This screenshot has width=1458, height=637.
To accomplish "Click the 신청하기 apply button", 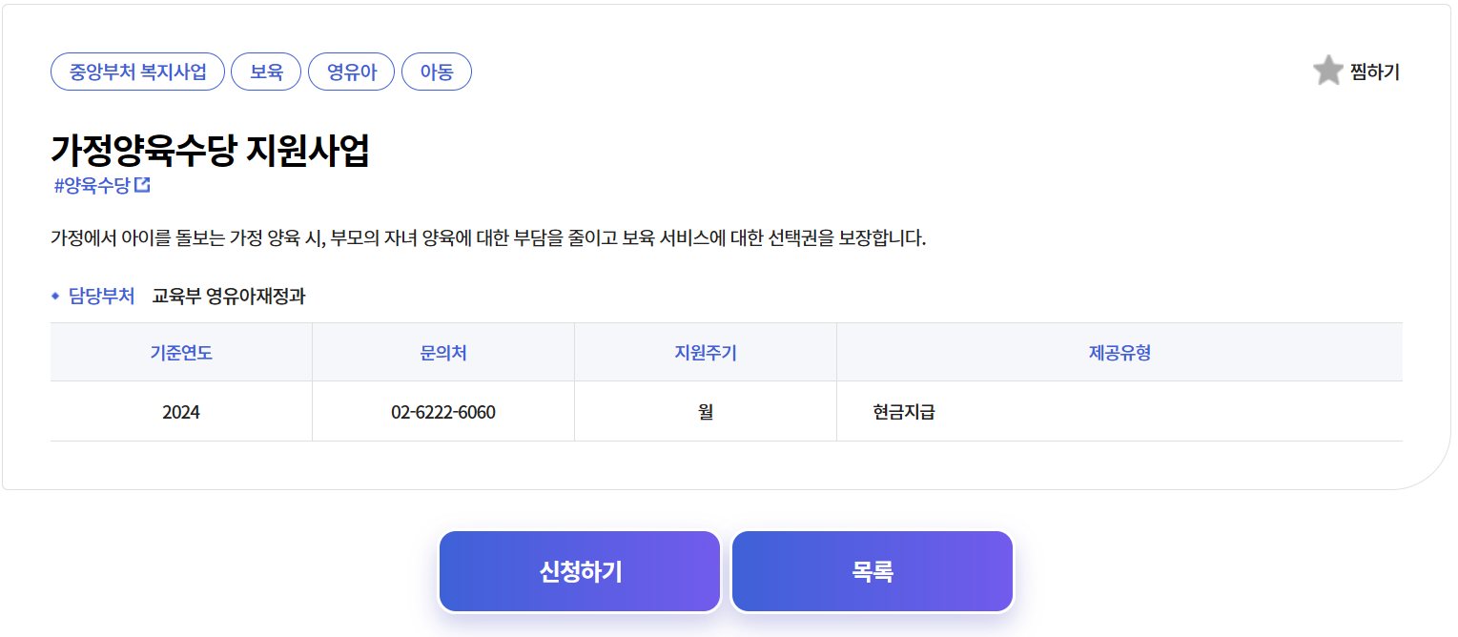I will 580,571.
